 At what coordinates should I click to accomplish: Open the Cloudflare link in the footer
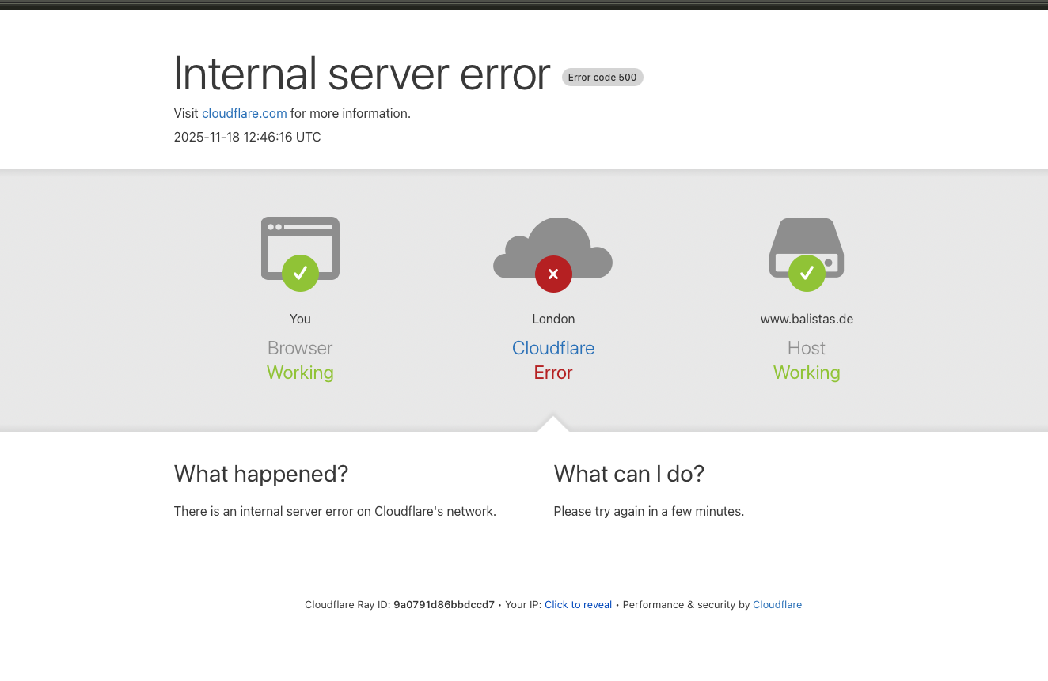point(777,605)
